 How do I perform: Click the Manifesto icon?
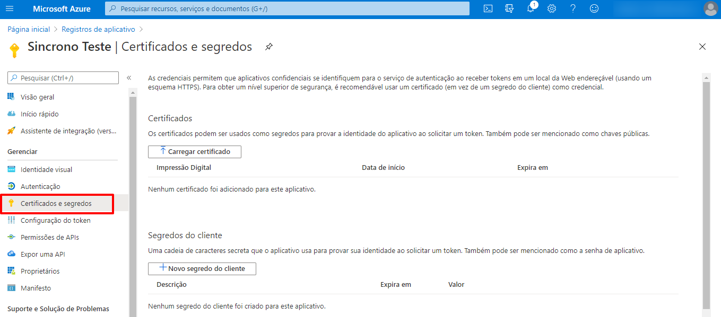click(x=11, y=288)
